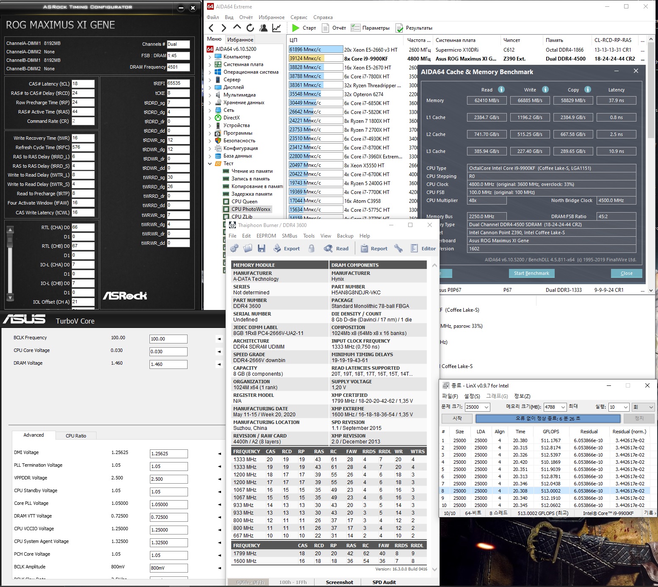Click Report in Thaiphoon Burner toolbar
The image size is (658, 587).
374,249
